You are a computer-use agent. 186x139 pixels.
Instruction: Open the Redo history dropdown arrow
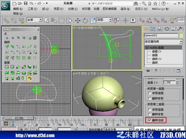tap(44, 4)
